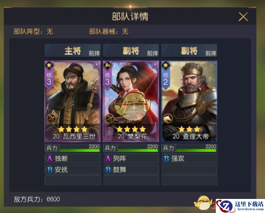Select the 列阵 skill of 樊梨花
Viewport: 265px width, 213px height.
(131, 159)
